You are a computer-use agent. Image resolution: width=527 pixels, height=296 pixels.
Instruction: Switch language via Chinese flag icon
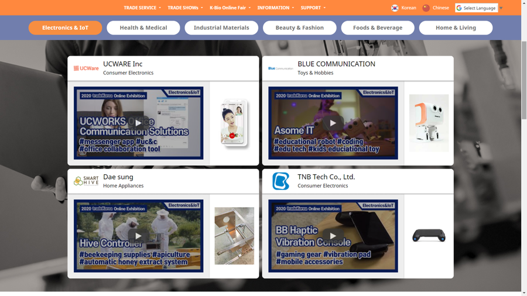(x=426, y=8)
